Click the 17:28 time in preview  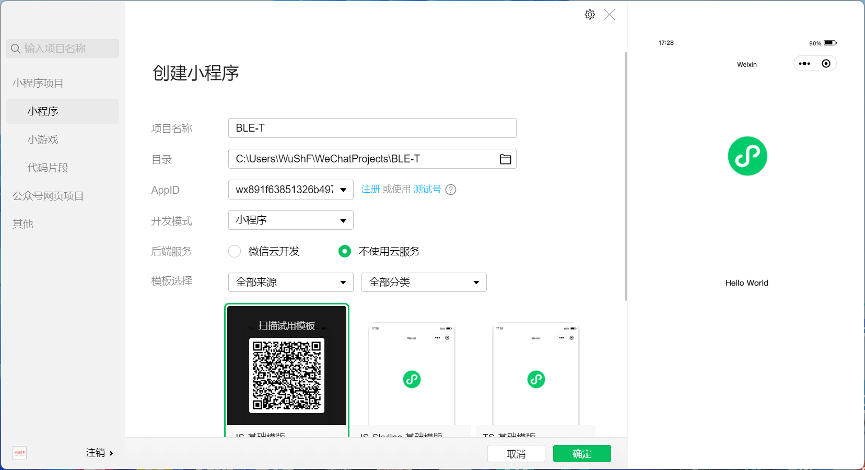click(x=666, y=43)
